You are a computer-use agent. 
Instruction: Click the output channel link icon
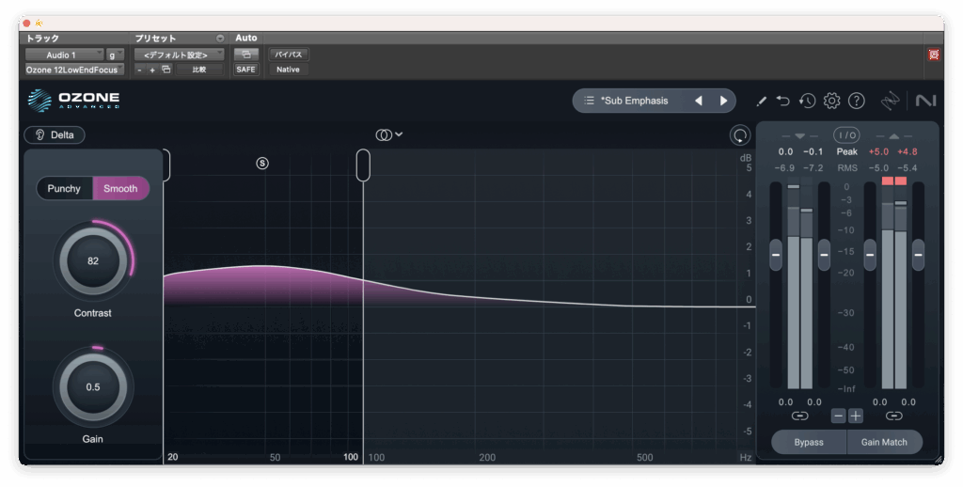[x=893, y=416]
